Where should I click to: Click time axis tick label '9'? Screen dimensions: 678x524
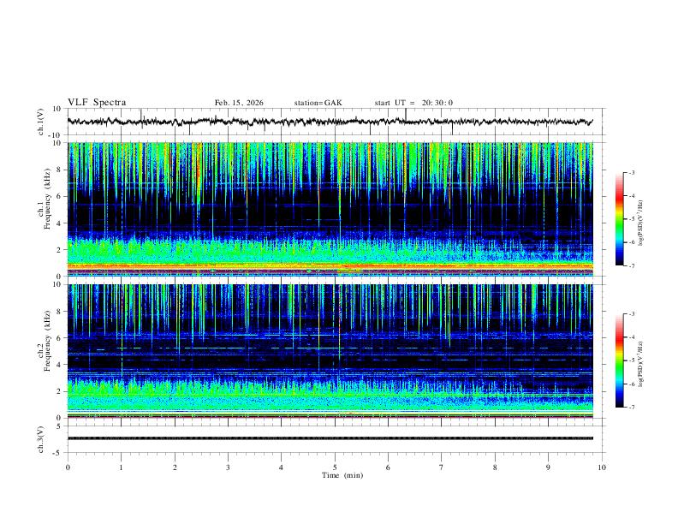(548, 467)
